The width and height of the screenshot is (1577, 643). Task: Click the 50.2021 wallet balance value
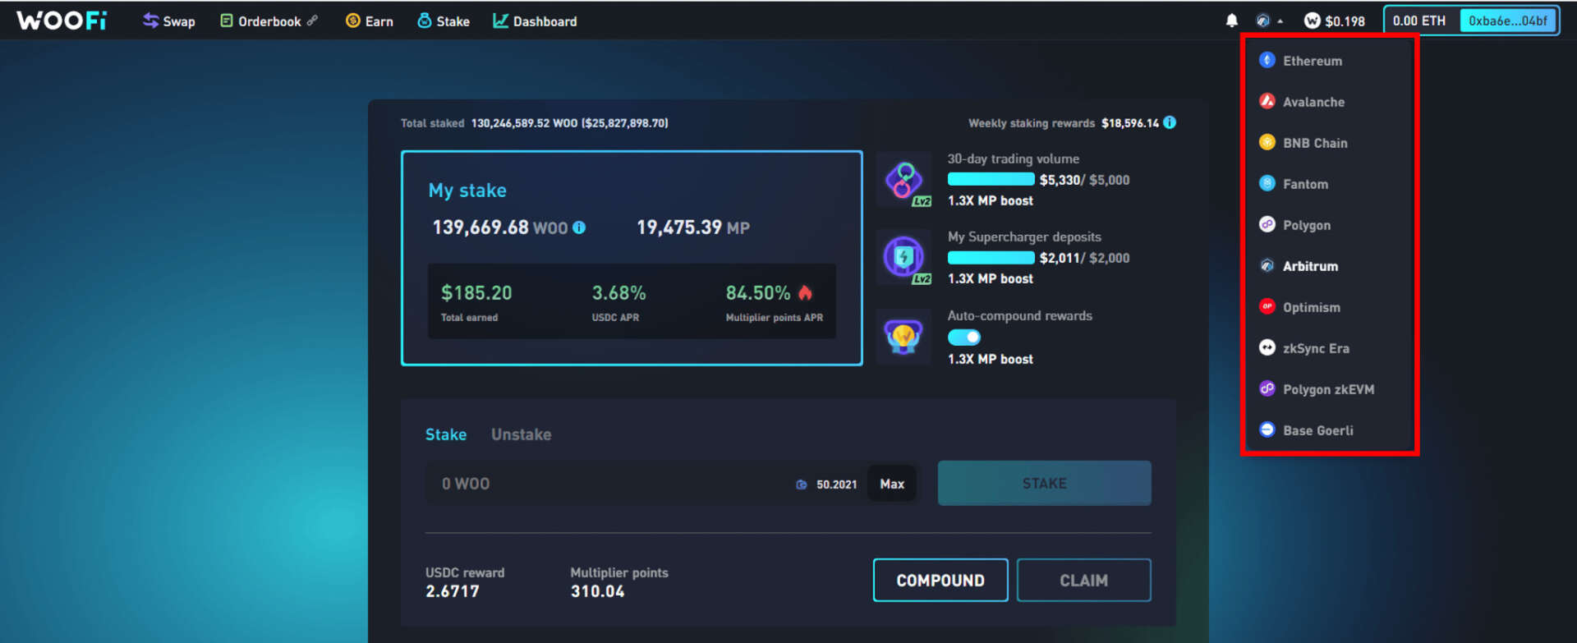[x=836, y=485]
